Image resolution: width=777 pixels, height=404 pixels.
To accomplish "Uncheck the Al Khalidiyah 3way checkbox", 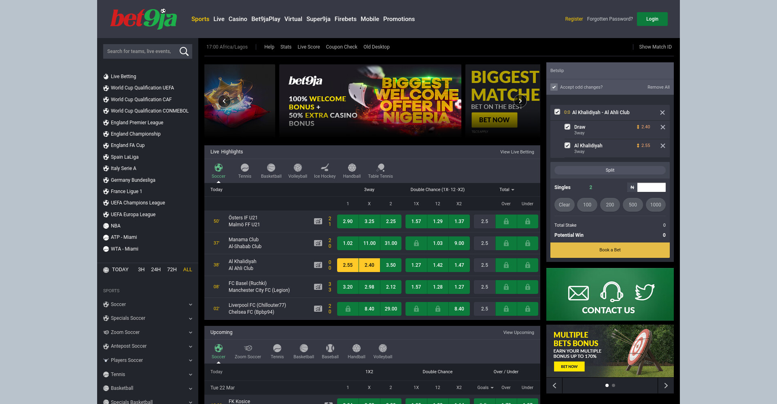I will point(567,145).
